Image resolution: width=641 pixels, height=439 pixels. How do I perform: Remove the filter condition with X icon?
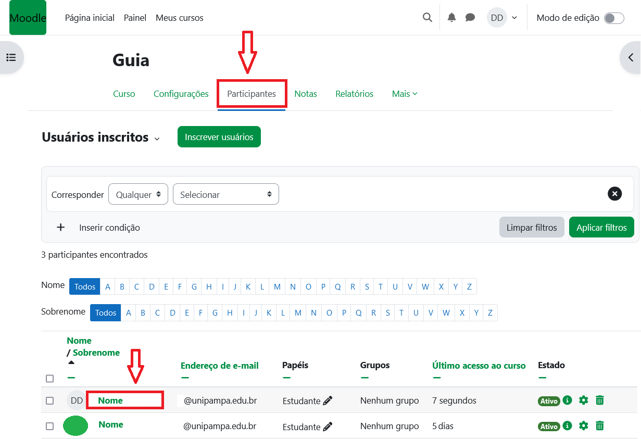pos(614,194)
